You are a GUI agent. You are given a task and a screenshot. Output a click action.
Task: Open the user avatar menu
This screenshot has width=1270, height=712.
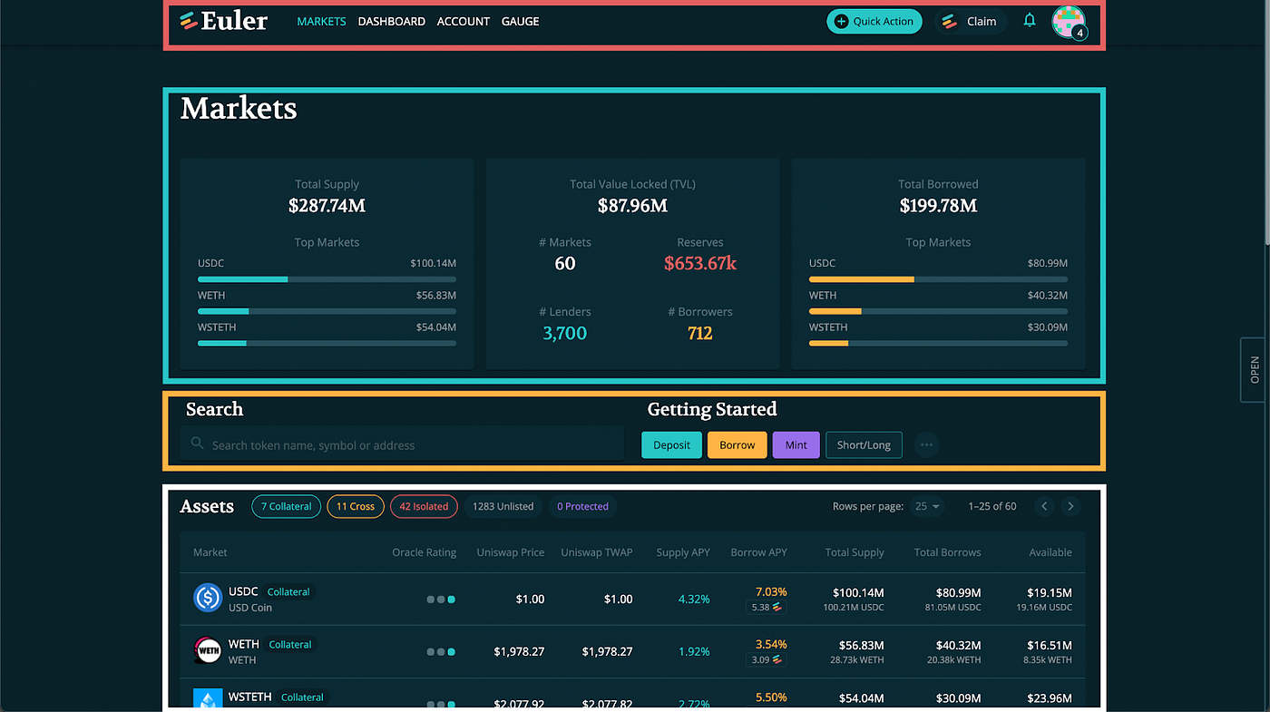tap(1069, 22)
